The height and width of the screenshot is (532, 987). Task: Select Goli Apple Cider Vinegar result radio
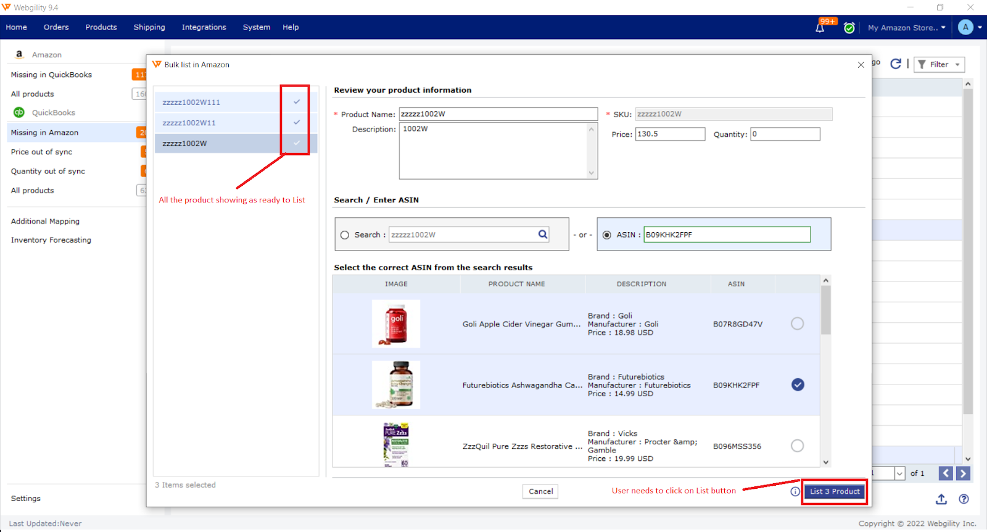pos(798,323)
